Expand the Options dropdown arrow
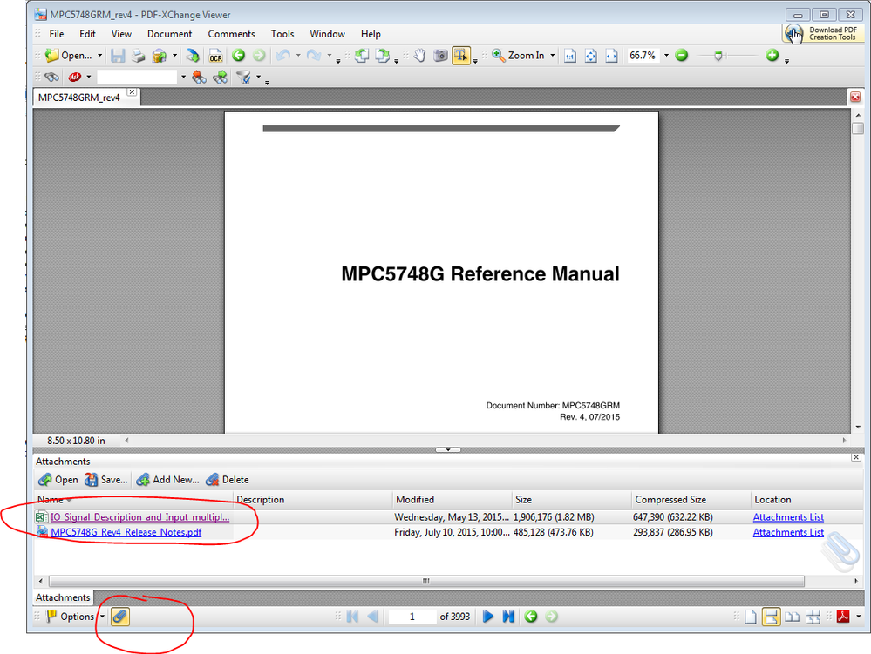 click(x=102, y=617)
